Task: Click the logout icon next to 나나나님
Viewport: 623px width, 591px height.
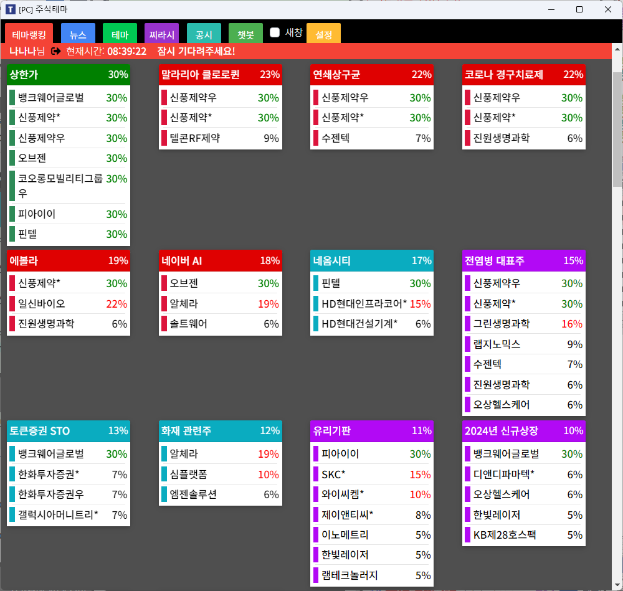Action: [56, 51]
